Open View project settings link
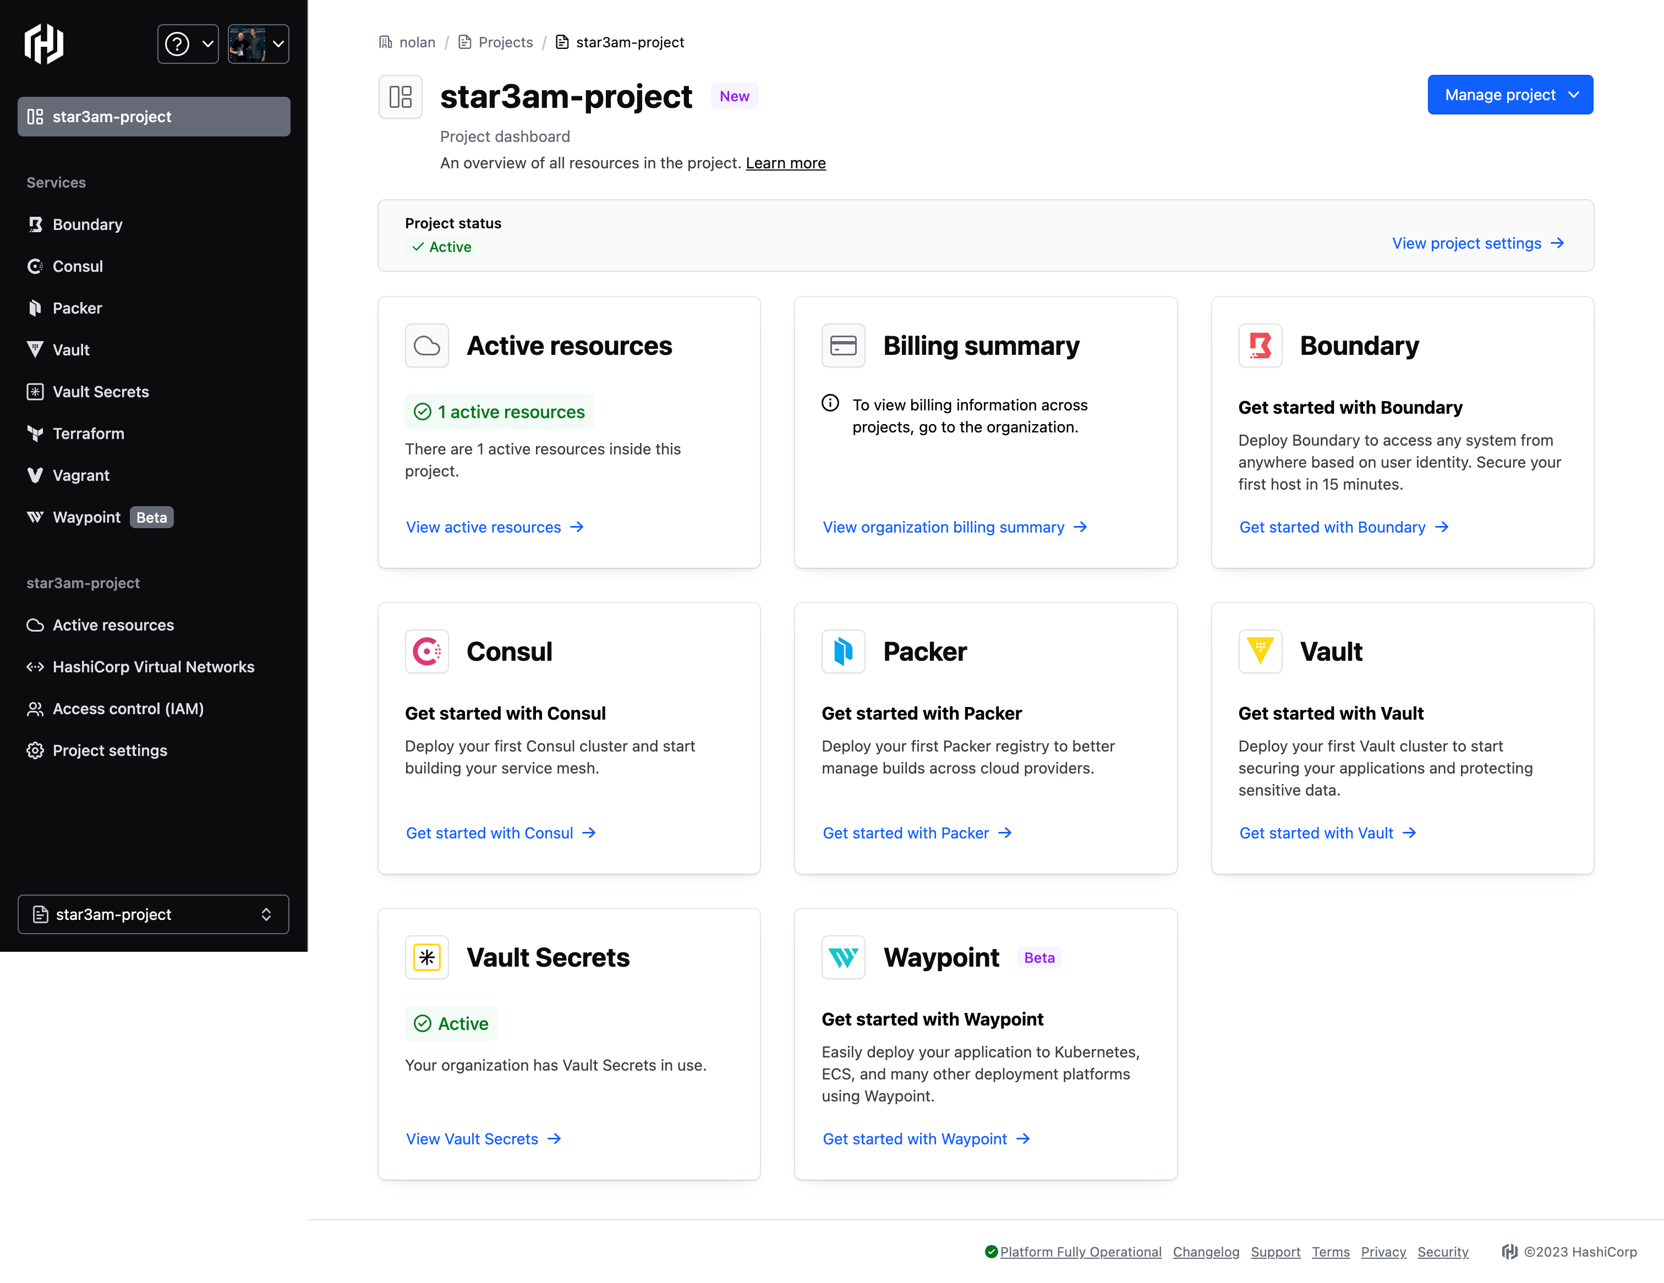The height and width of the screenshot is (1283, 1664). [x=1478, y=243]
